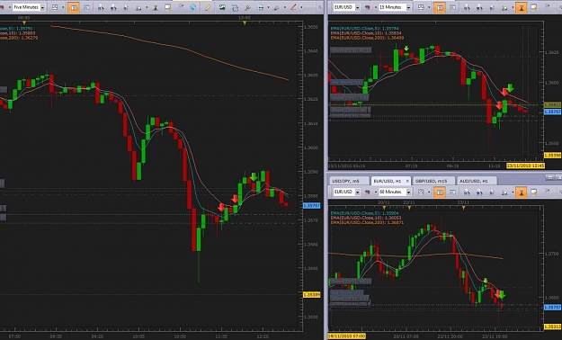
Task: Select the orange line drawing tool
Action: pos(293,7)
